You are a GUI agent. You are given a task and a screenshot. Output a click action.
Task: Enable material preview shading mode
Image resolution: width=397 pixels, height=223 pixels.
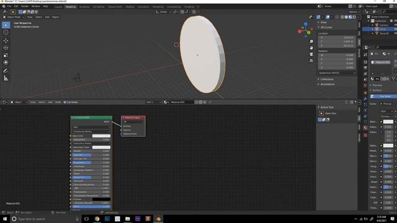click(x=350, y=17)
